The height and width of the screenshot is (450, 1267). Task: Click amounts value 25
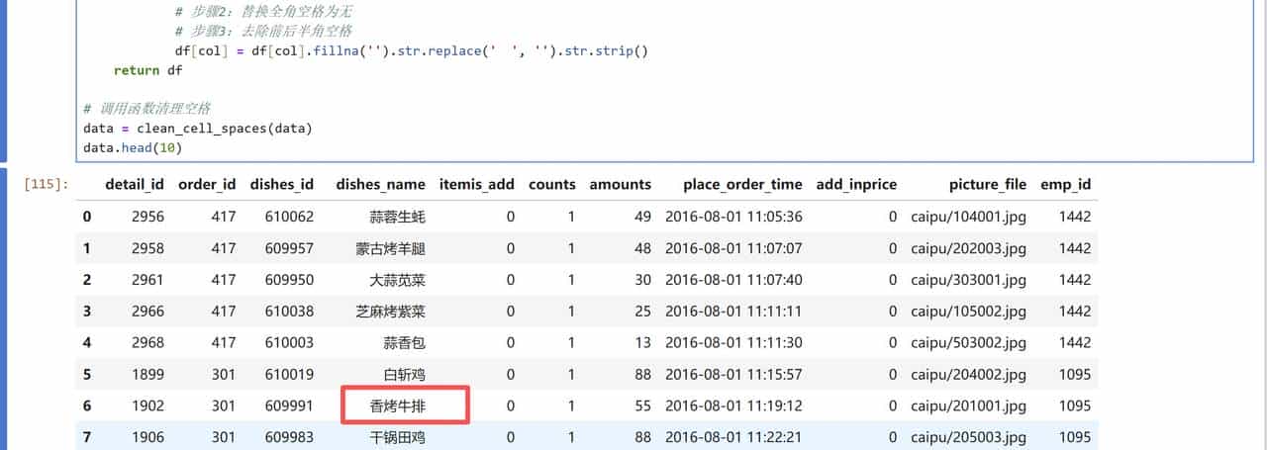coord(642,312)
